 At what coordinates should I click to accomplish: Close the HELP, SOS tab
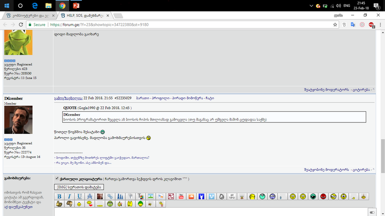[x=108, y=15]
